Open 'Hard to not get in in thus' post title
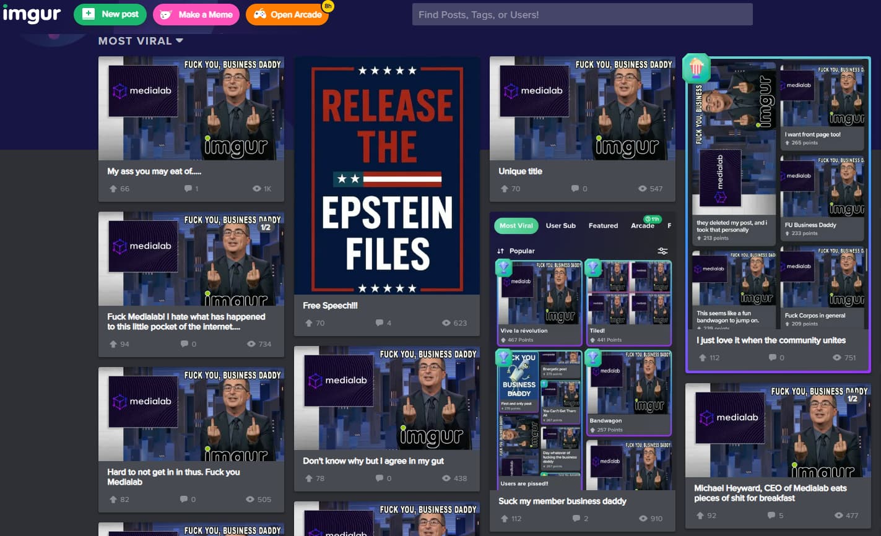Viewport: 881px width, 536px height. click(x=173, y=477)
